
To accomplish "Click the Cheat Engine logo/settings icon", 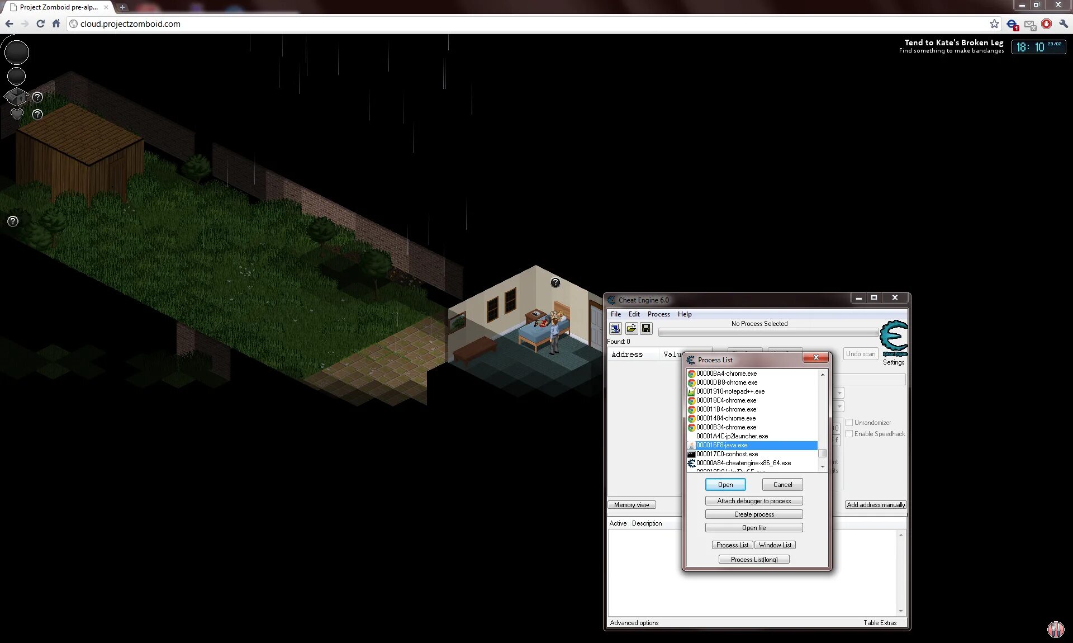I will coord(892,337).
